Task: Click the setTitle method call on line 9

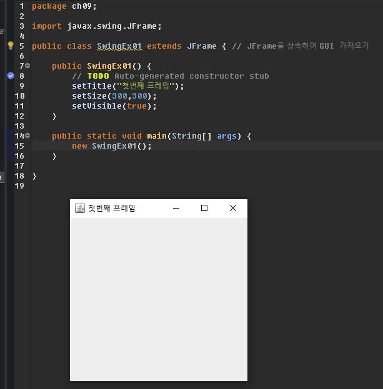Action: [92, 86]
